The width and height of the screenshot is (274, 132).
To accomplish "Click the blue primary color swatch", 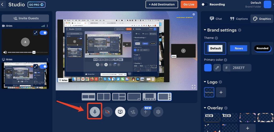I will click(208, 68).
